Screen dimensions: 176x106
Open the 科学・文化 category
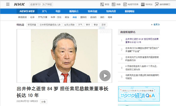tap(56, 17)
